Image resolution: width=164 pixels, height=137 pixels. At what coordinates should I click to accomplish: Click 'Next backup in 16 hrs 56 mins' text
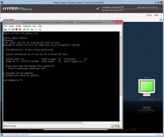[148, 7]
